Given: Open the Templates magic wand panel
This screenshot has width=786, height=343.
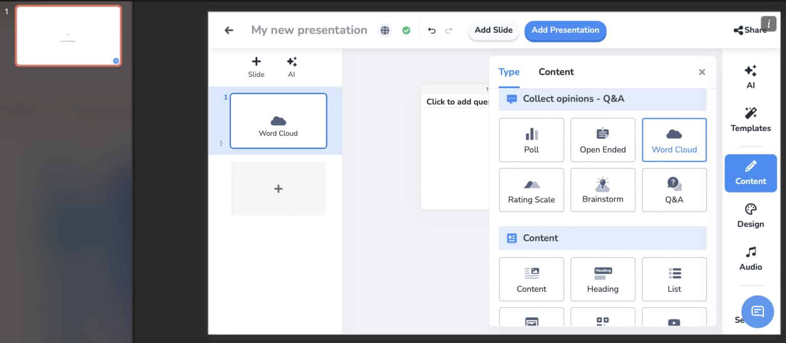Looking at the screenshot, I should (x=750, y=120).
